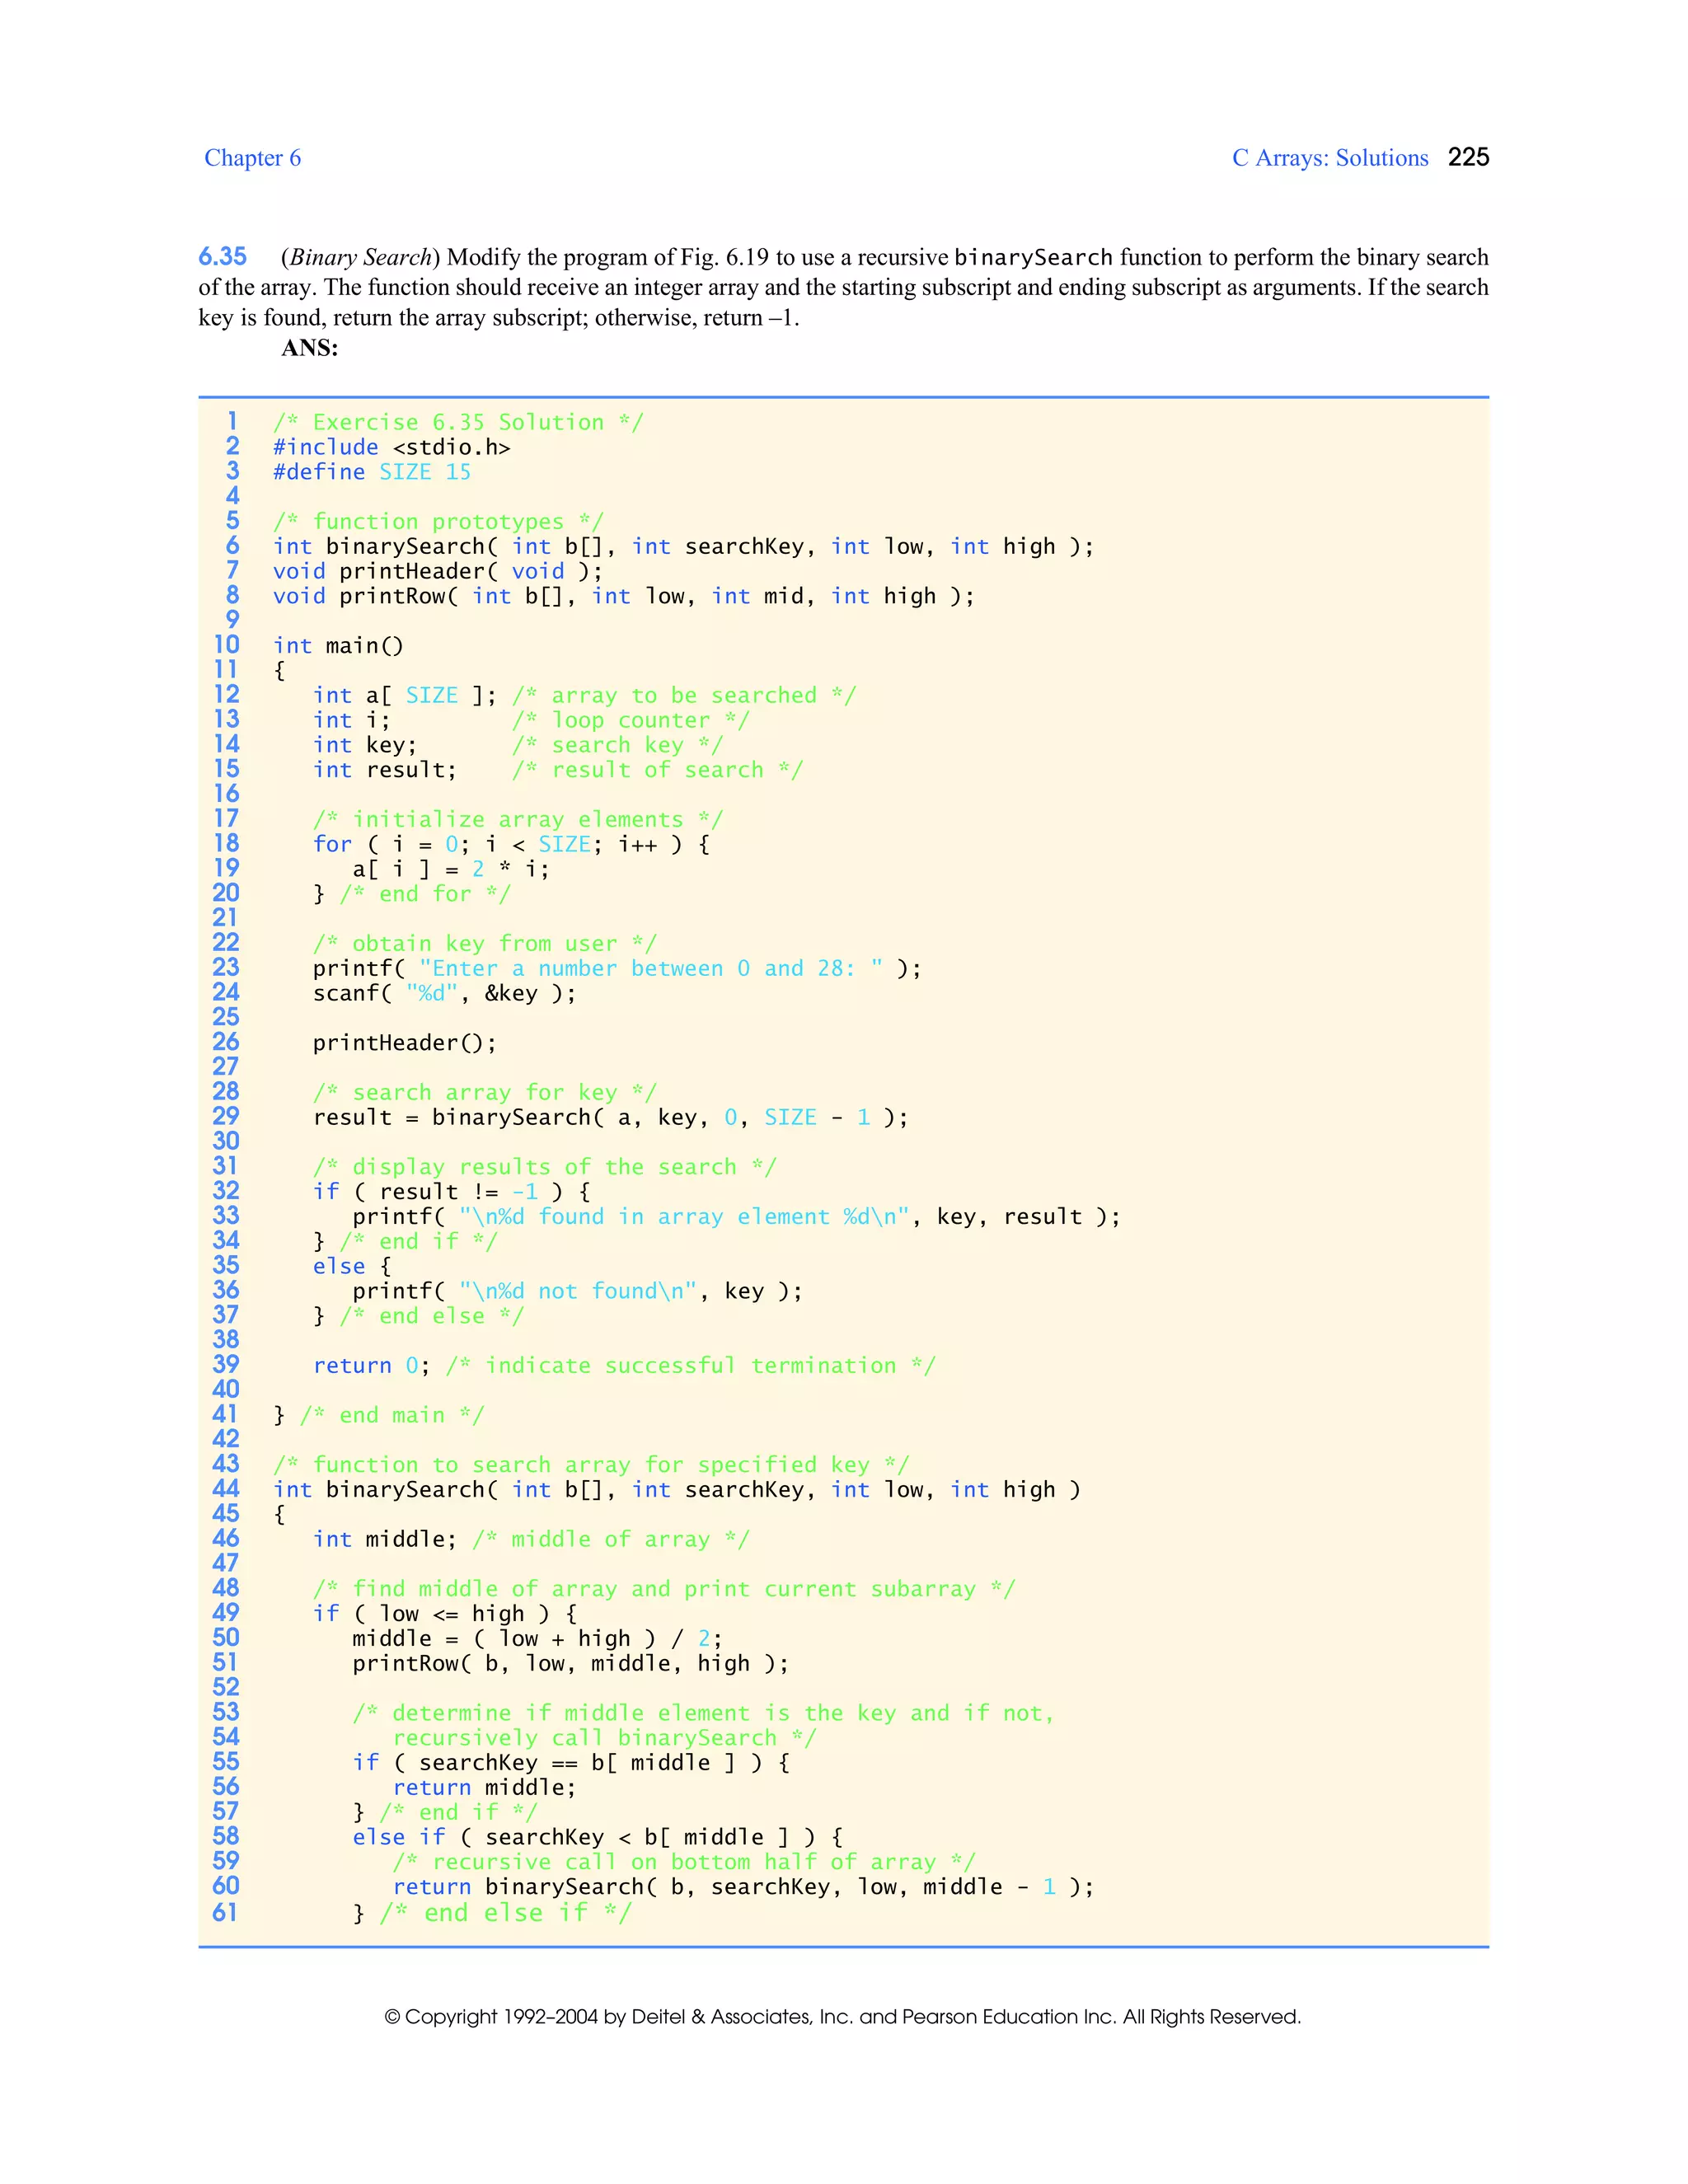Click the printRow prototype on line 8
Viewport: 1688px width, 2184px height.
tap(623, 596)
